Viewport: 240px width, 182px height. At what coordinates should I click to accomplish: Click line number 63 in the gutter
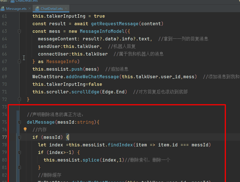click(x=4, y=31)
